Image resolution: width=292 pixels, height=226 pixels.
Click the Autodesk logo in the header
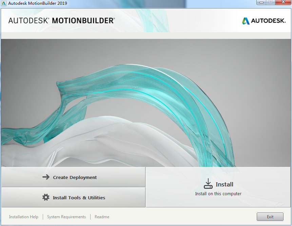264,21
